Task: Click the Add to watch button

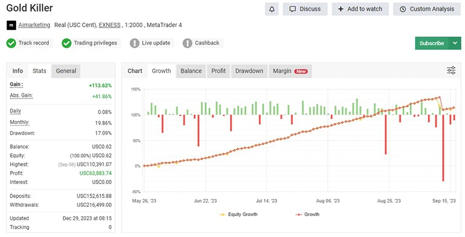Action: coord(360,9)
